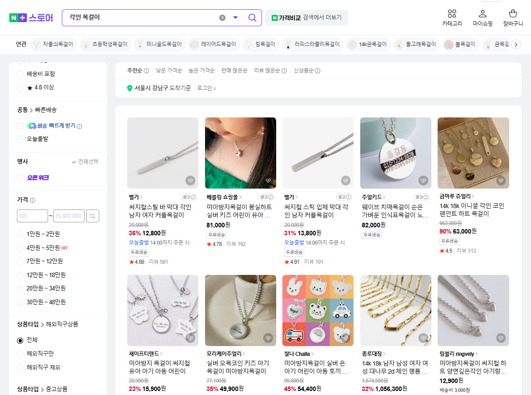Open the 주얼키드 store chevron
Viewport: 531px width, 395px height.
pyautogui.click(x=384, y=197)
